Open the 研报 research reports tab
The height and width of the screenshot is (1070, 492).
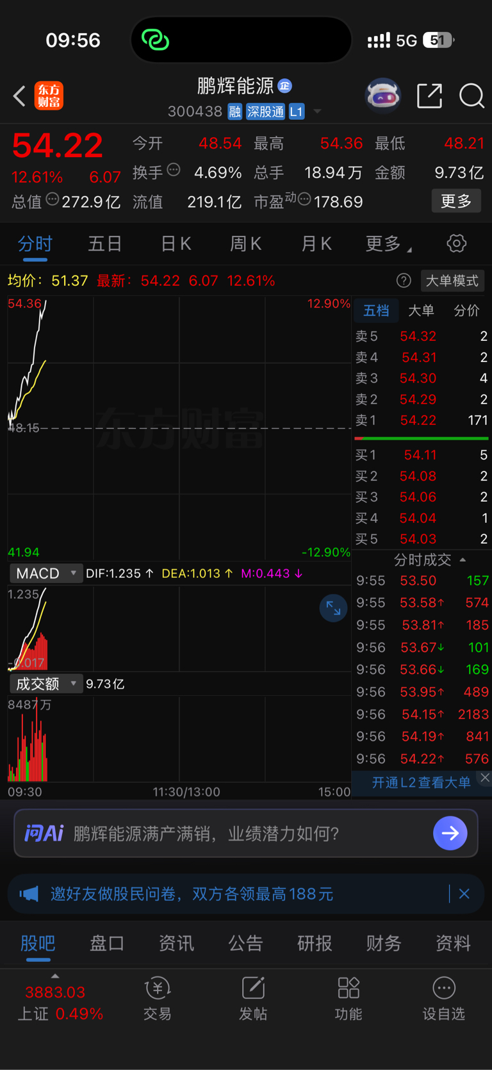click(315, 943)
